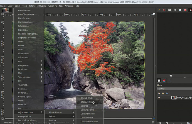
Task: Expand the Info submenu
Action: tap(29, 81)
